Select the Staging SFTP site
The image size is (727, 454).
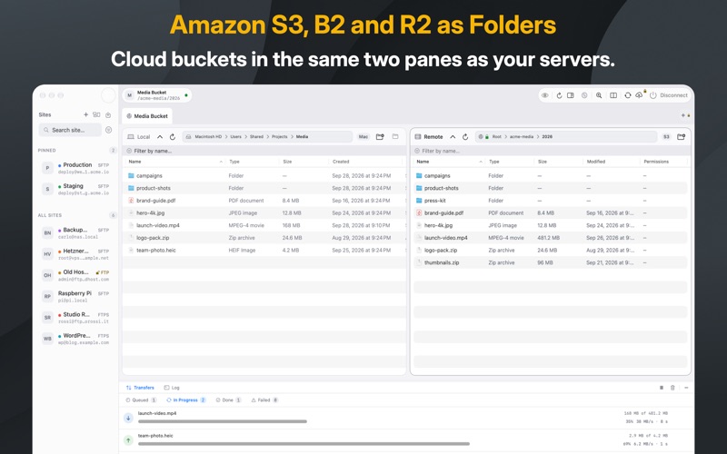[x=76, y=189]
